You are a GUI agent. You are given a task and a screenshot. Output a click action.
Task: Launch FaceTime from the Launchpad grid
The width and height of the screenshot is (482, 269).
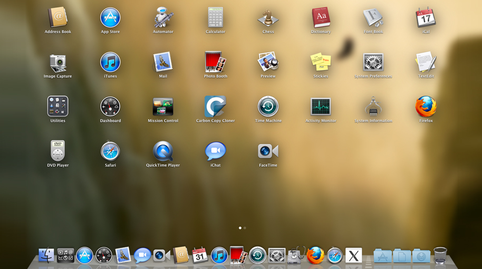point(268,151)
